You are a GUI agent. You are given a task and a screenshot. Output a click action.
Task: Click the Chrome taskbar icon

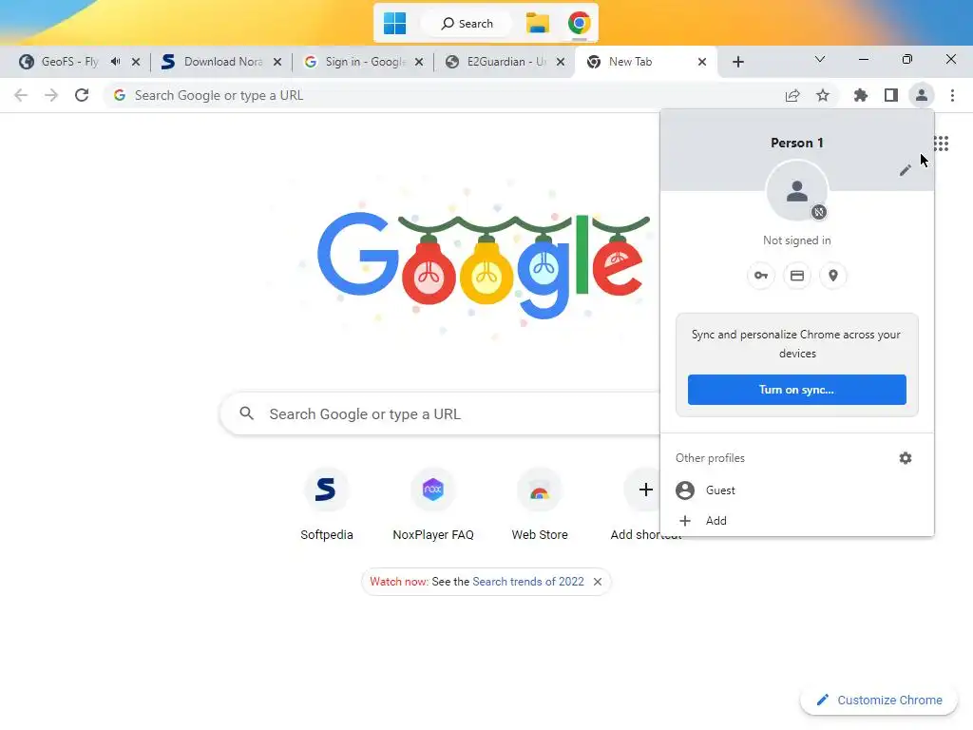tap(579, 24)
